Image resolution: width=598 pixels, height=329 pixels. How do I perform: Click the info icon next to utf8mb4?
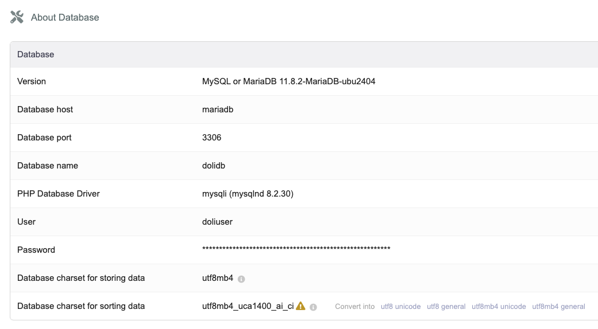(x=241, y=279)
